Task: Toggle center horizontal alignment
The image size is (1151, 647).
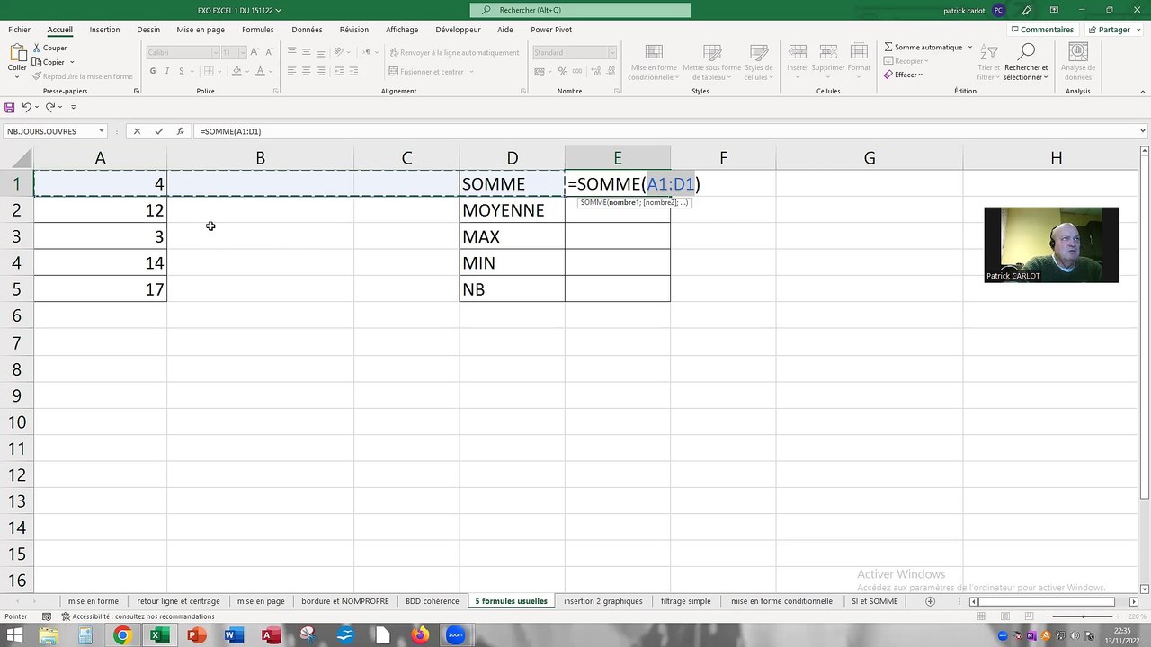Action: click(307, 72)
